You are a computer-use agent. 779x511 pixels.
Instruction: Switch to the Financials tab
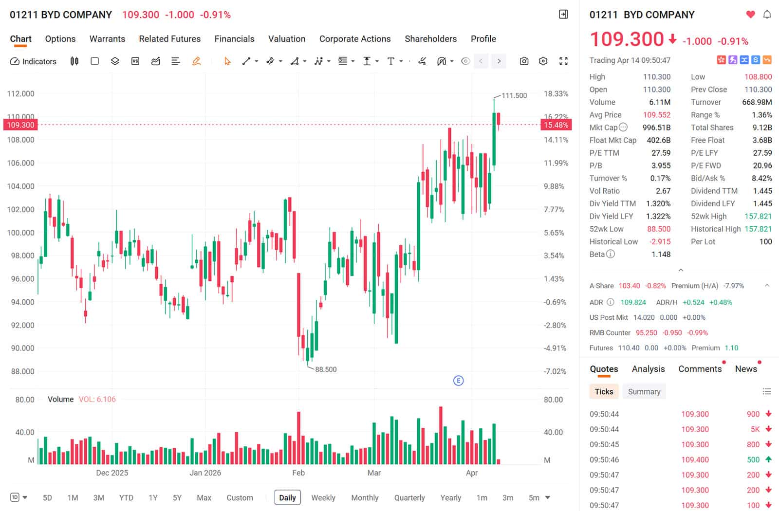[234, 39]
